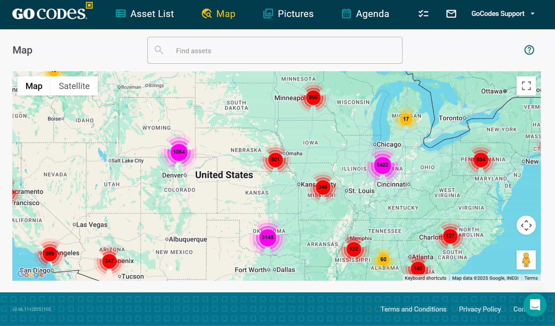Open the Pictures gallery icon
Viewport: 555px width, 326px height.
268,13
